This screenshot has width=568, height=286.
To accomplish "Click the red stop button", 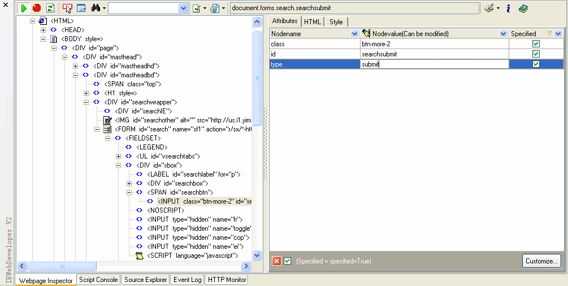I will [37, 8].
